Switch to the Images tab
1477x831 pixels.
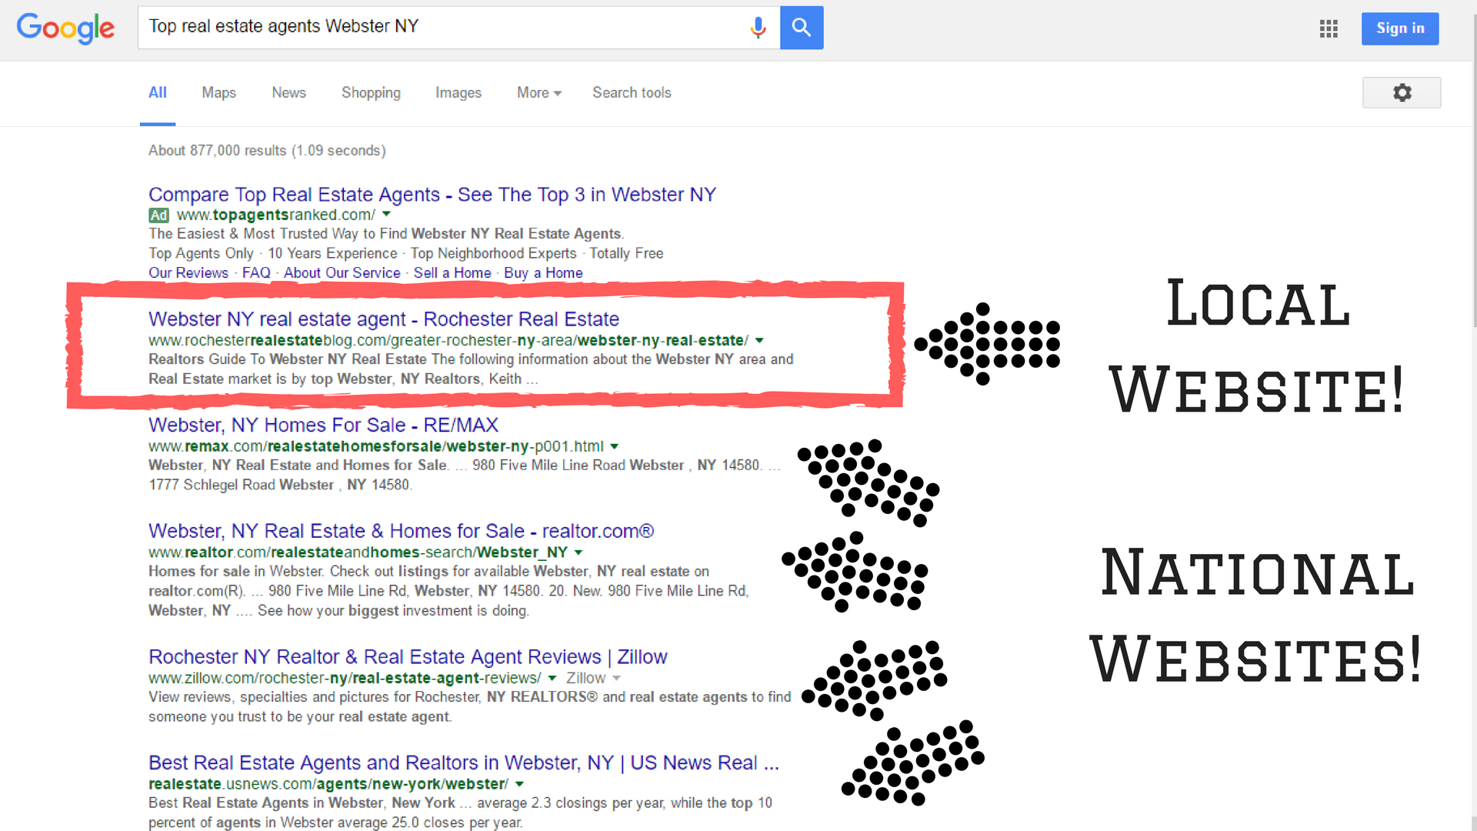click(458, 92)
